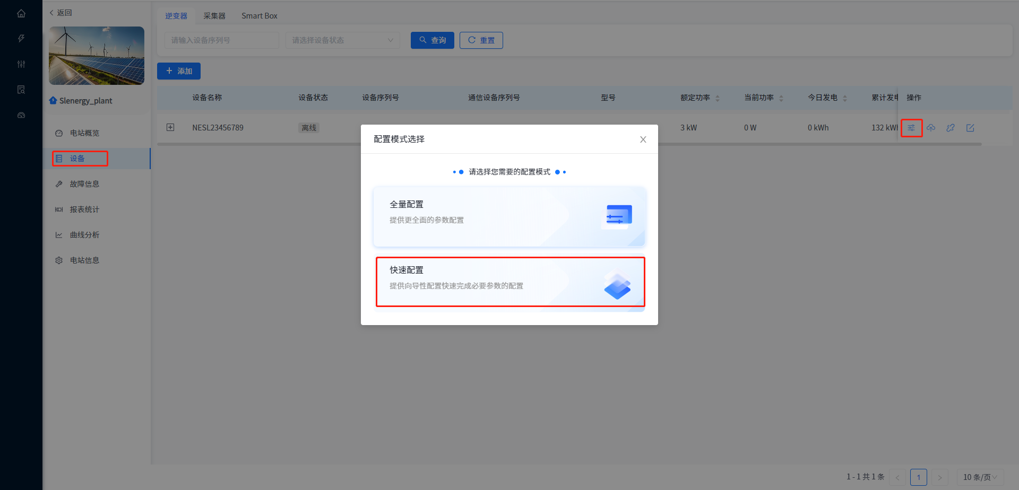Image resolution: width=1019 pixels, height=490 pixels.
Task: Click the cloud upload icon in row
Action: tap(931, 128)
